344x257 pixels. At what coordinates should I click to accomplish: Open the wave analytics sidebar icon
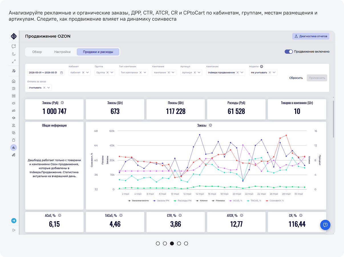[14, 111]
